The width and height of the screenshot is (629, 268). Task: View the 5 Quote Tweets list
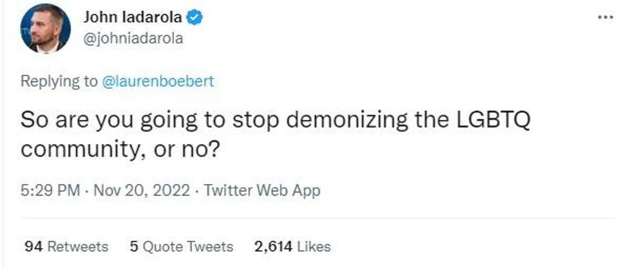point(182,246)
